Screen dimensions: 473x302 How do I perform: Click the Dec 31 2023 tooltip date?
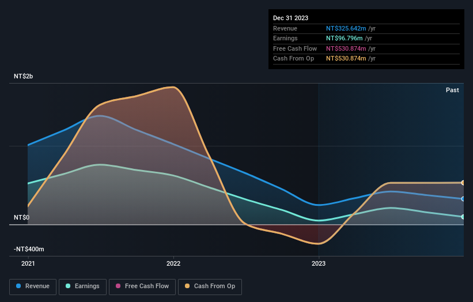[x=290, y=18]
